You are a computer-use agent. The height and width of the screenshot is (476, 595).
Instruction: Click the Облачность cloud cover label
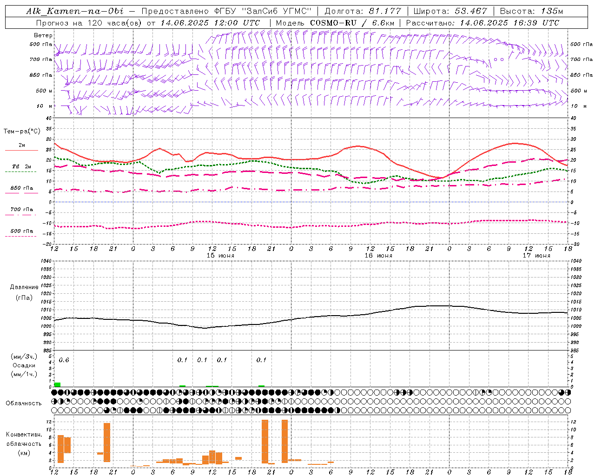[x=24, y=403]
